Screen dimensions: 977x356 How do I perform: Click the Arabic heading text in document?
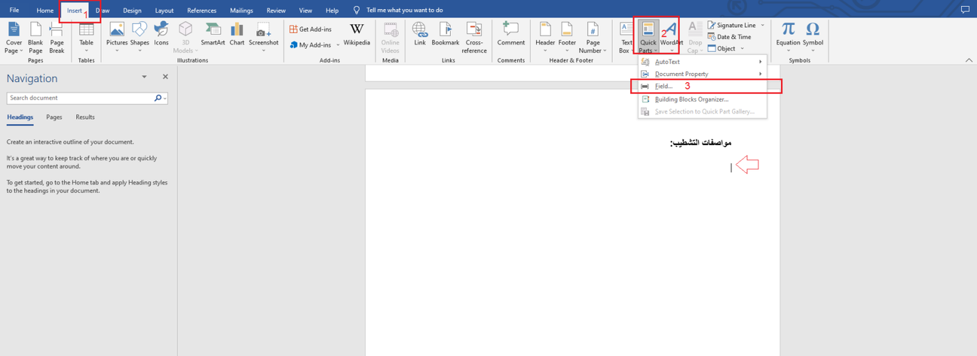pyautogui.click(x=701, y=143)
